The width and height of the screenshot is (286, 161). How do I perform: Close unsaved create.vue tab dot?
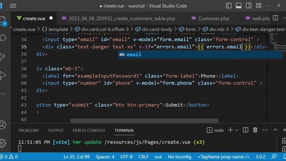(x=51, y=18)
